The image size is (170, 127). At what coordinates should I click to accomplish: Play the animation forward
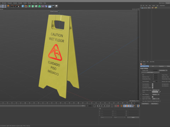(103, 106)
